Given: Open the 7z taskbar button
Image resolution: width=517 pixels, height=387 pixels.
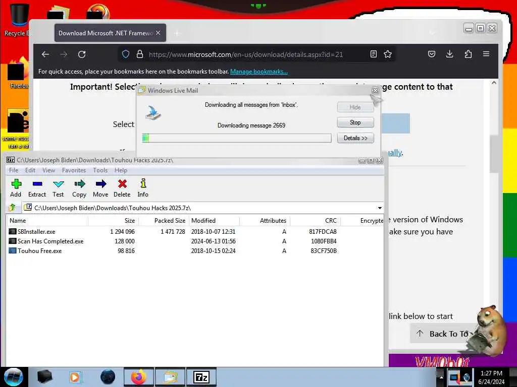Looking at the screenshot, I should (x=201, y=377).
